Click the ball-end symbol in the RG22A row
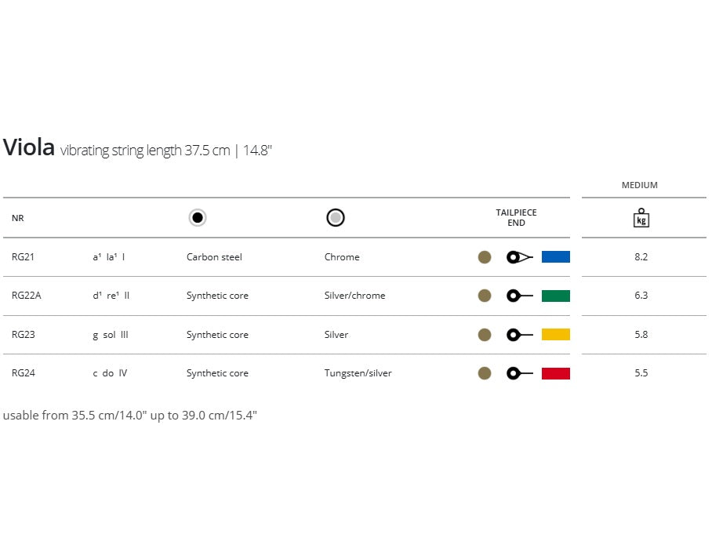The height and width of the screenshot is (552, 712). (519, 296)
